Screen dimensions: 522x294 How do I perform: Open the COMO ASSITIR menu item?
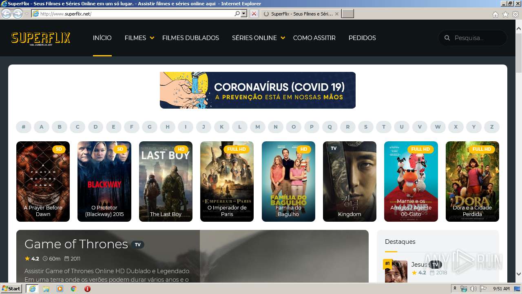314,38
